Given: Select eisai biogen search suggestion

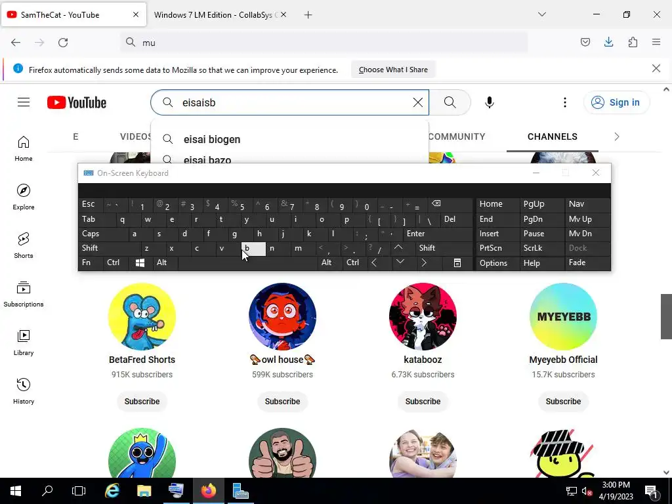Looking at the screenshot, I should point(289,139).
